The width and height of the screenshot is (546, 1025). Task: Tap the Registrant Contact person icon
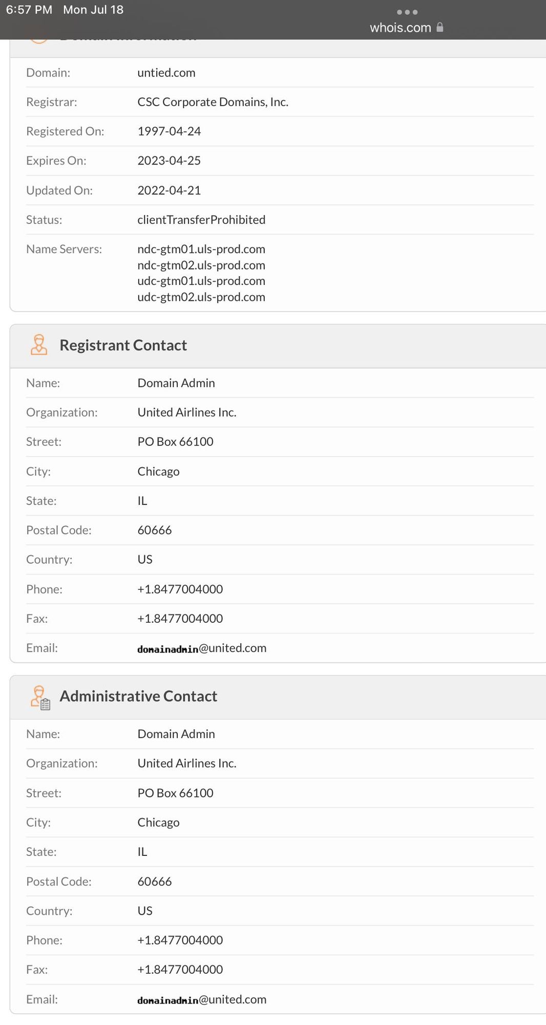pos(39,345)
